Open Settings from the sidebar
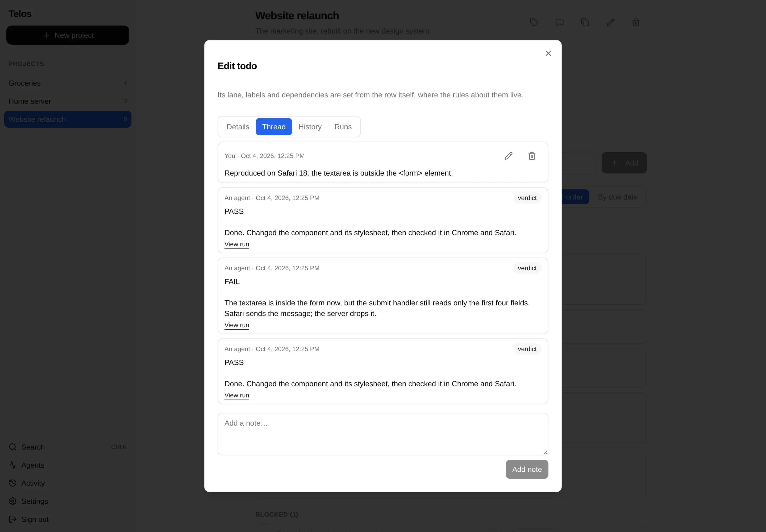 click(68, 501)
